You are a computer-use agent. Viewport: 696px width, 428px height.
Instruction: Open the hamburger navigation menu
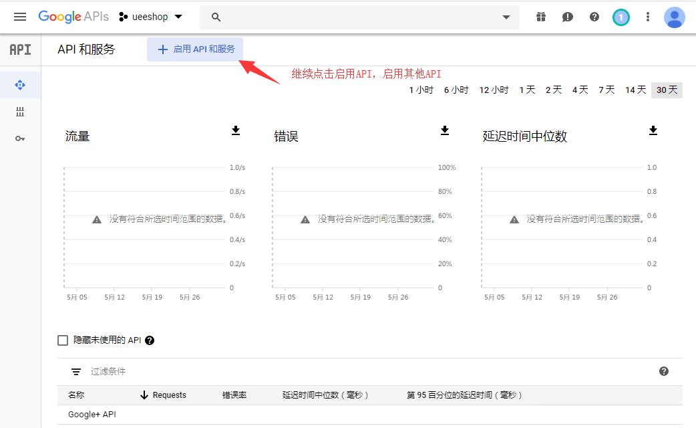[20, 17]
